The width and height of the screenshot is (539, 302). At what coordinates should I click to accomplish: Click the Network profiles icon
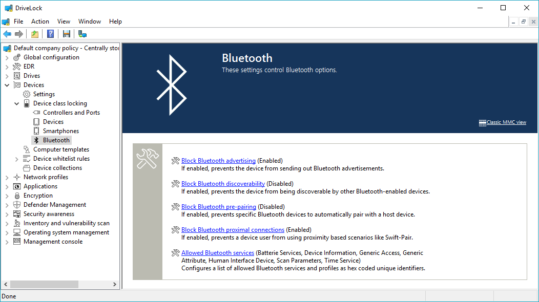point(17,177)
